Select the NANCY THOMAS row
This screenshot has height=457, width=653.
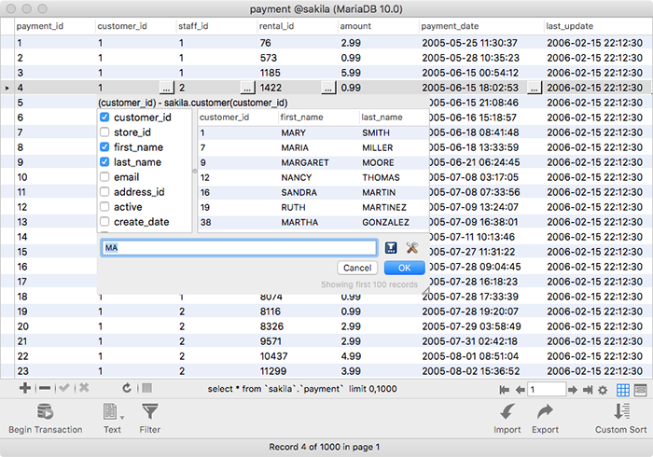point(313,178)
